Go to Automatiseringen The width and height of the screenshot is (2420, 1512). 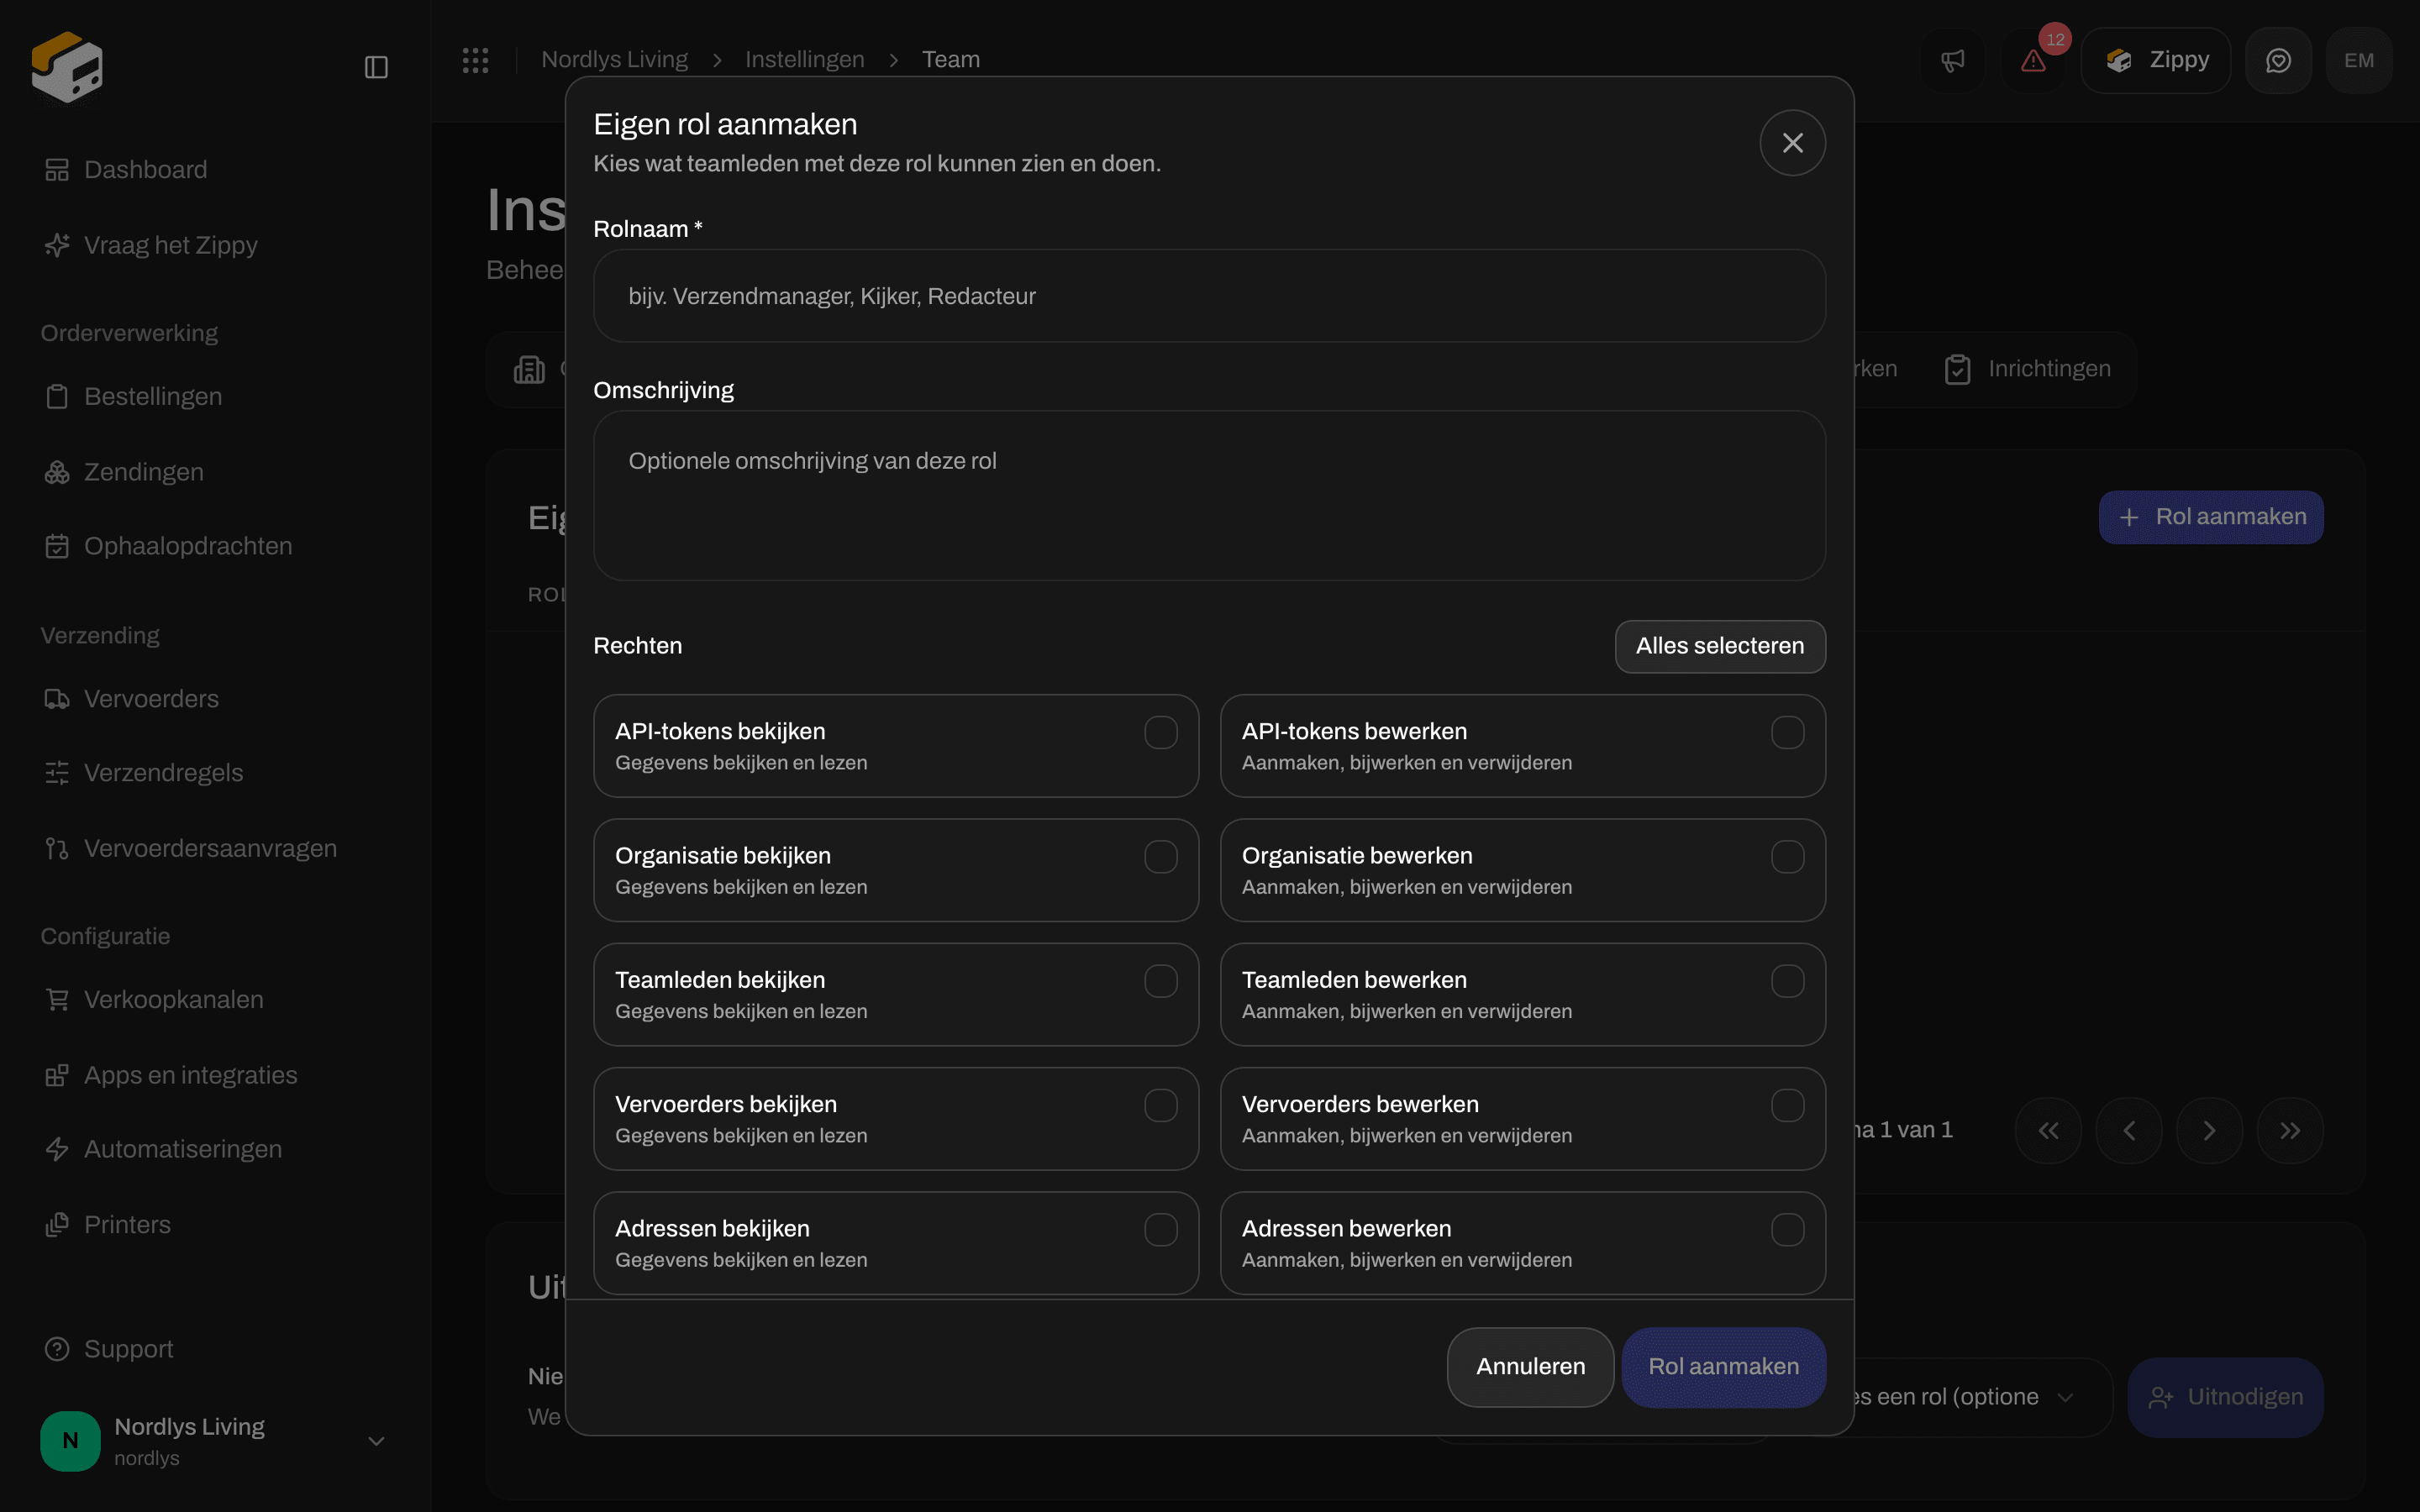pos(163,1149)
